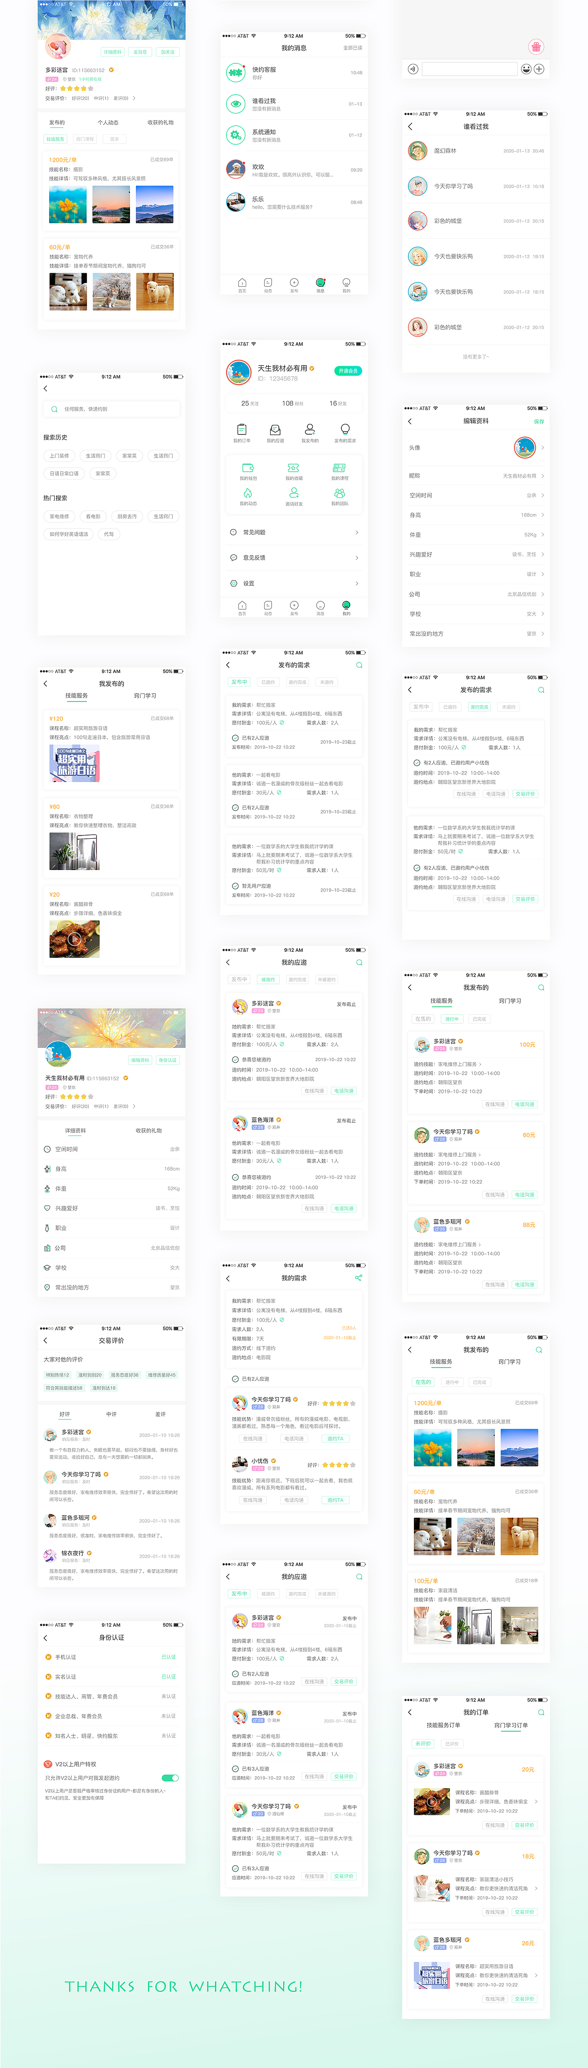Tap 加关注 button on 多彩迷宫 profile
The image size is (588, 2068).
pyautogui.click(x=168, y=52)
